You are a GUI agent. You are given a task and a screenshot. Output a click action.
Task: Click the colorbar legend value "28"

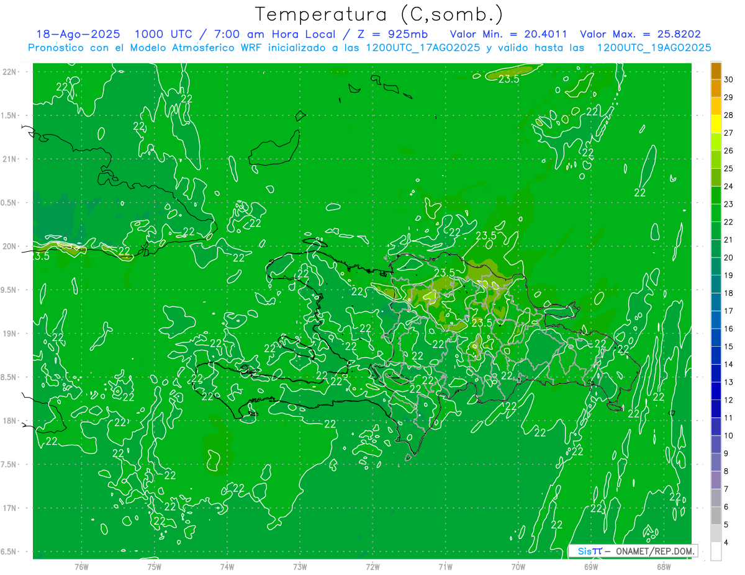coord(728,115)
